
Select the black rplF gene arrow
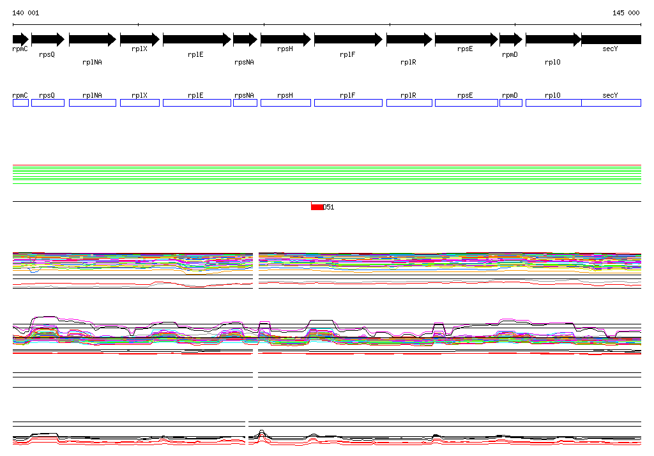pos(348,40)
